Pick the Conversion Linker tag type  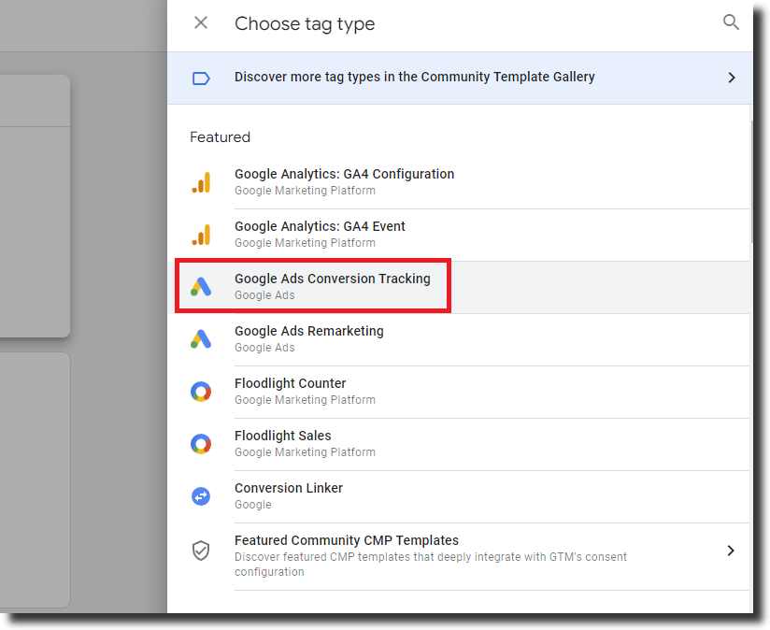click(288, 488)
